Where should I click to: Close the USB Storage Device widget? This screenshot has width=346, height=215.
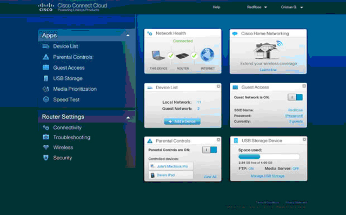pos(304,139)
